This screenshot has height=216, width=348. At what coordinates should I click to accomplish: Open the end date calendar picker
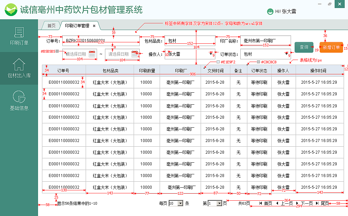(x=134, y=54)
